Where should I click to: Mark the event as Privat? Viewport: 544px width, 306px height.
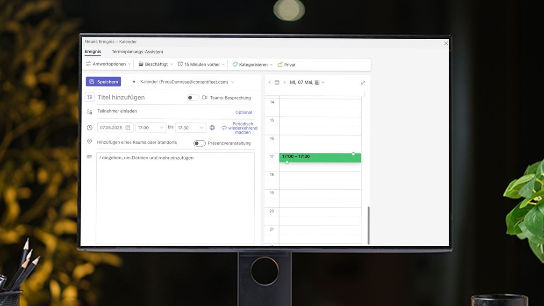click(x=286, y=64)
